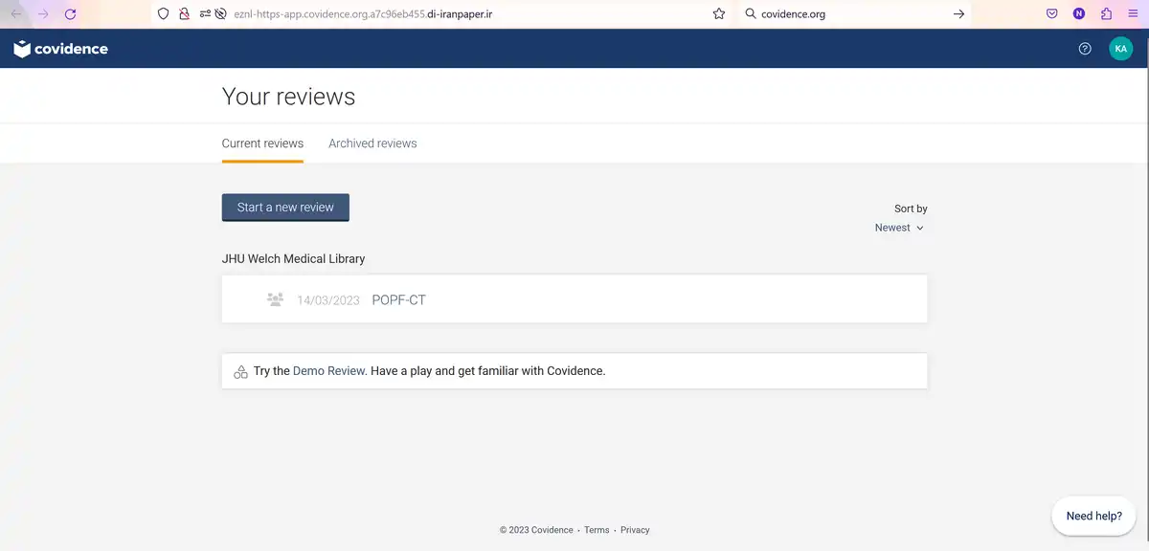
Task: Open the Demo Review link
Action: [x=329, y=371]
